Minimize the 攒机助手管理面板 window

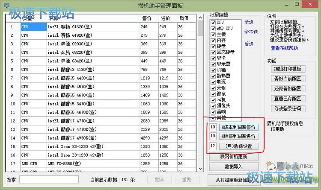coord(287,5)
